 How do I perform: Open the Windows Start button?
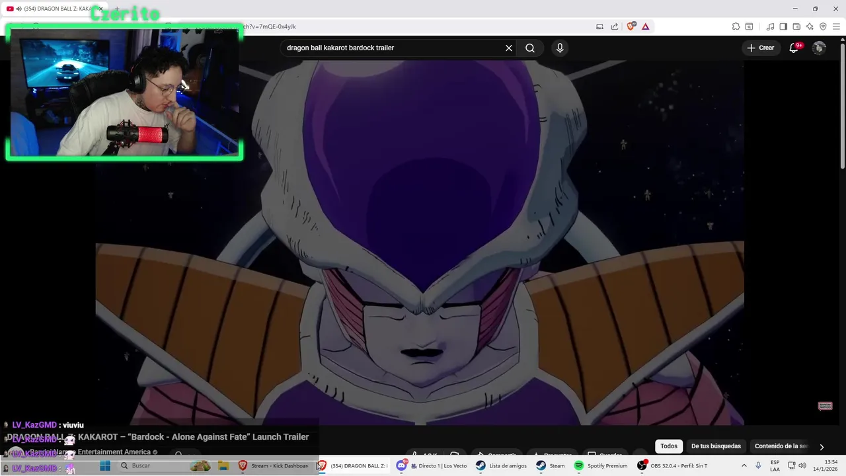[105, 465]
